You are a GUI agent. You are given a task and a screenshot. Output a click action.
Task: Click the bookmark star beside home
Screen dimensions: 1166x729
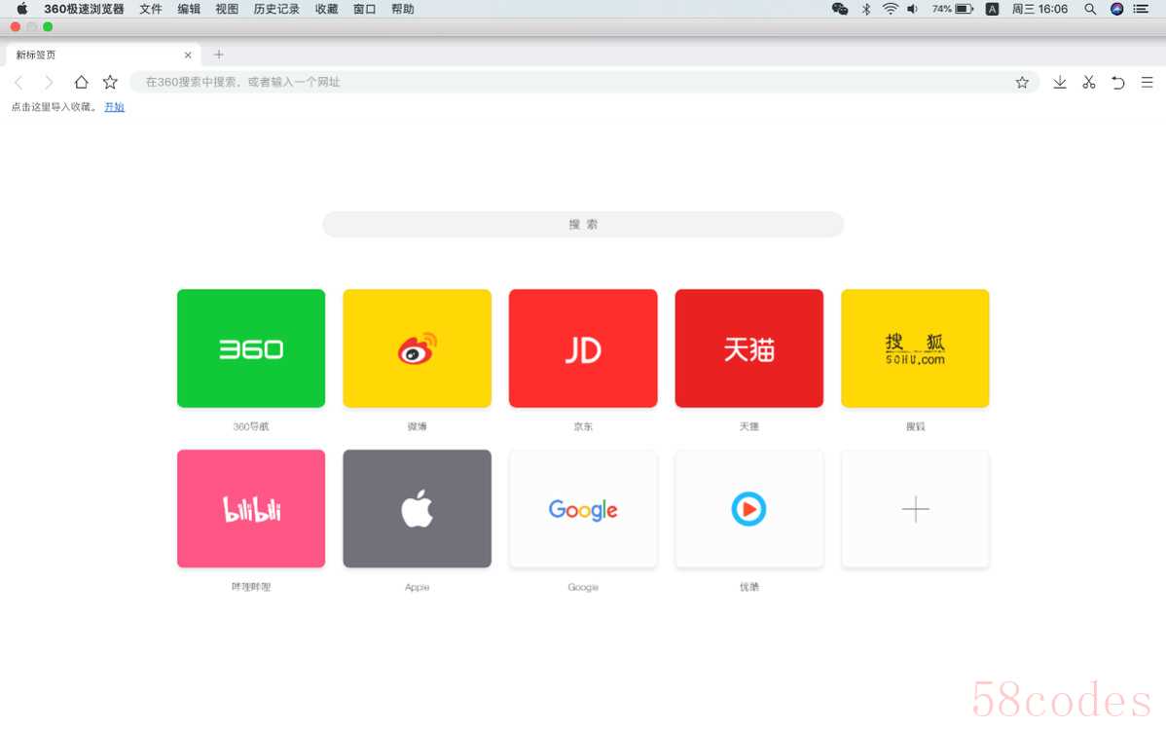coord(110,82)
